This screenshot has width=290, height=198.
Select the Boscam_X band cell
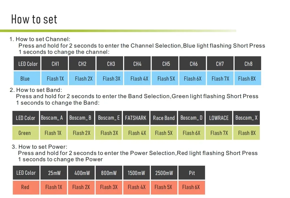coord(247,118)
